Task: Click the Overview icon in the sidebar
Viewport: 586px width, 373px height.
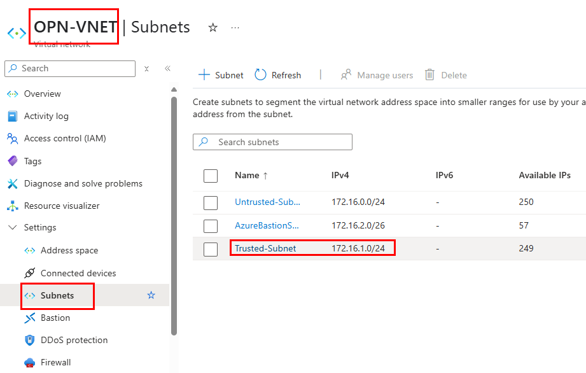Action: tap(12, 94)
